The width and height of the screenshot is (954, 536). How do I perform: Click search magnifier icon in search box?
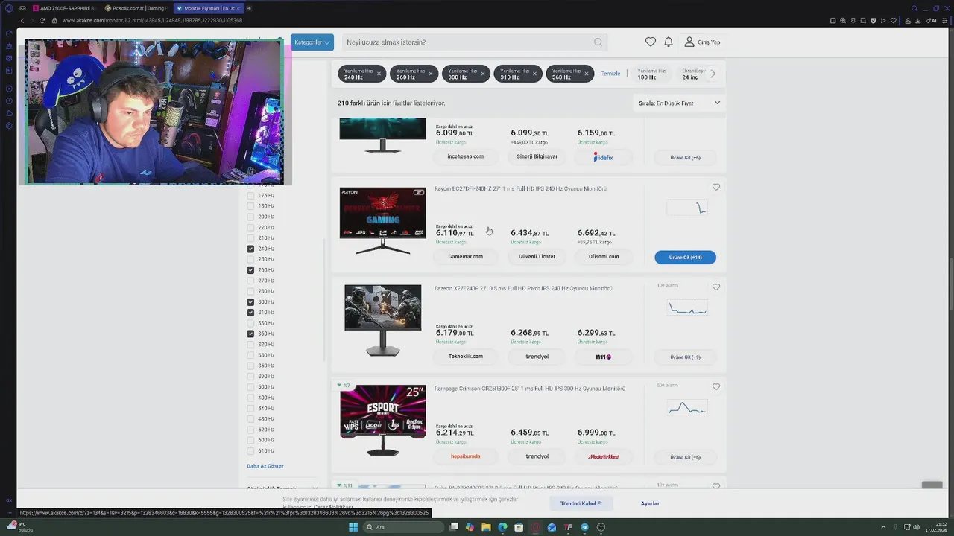[598, 42]
